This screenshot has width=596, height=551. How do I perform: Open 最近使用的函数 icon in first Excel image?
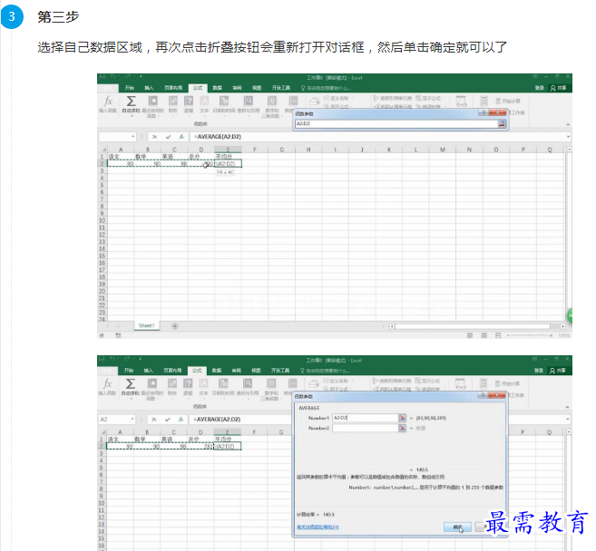tap(152, 101)
